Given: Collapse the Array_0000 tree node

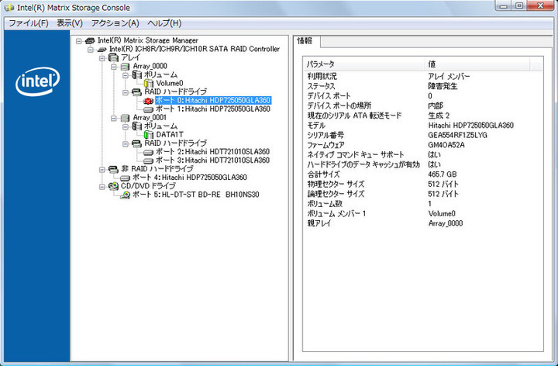Looking at the screenshot, I should [113, 67].
